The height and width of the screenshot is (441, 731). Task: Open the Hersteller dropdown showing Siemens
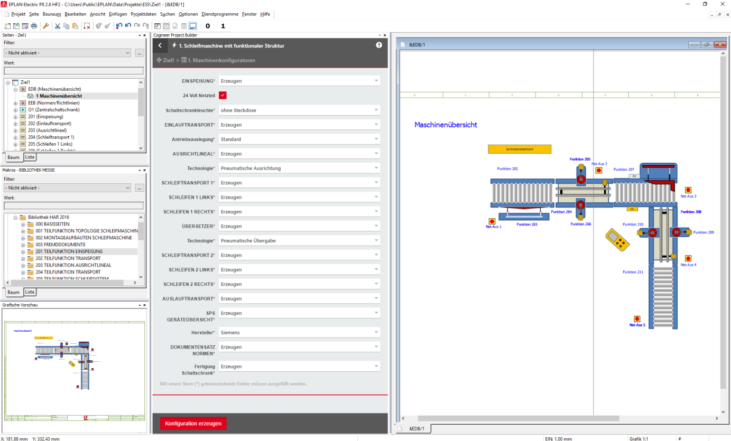click(x=299, y=333)
